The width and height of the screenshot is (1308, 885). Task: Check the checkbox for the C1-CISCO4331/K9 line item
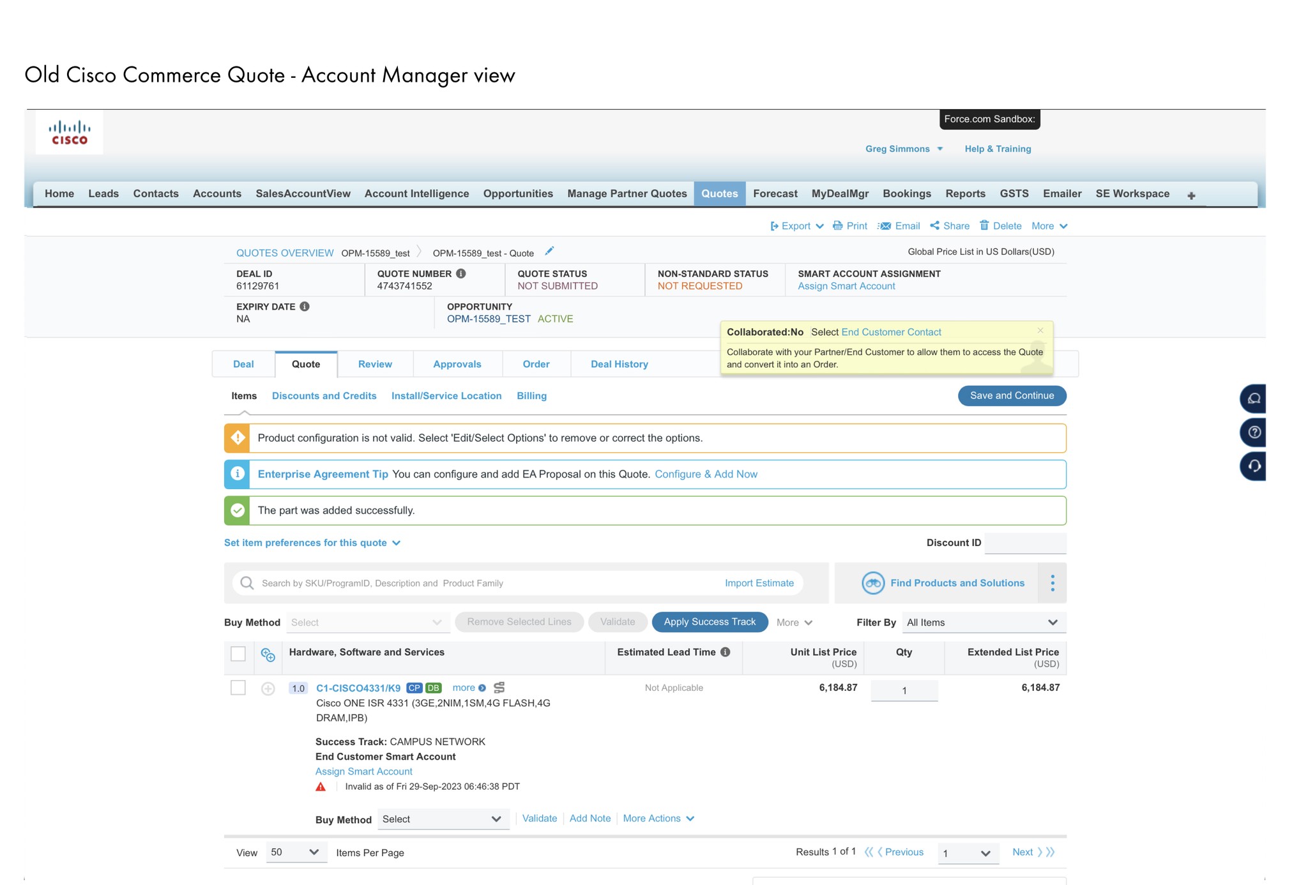238,688
